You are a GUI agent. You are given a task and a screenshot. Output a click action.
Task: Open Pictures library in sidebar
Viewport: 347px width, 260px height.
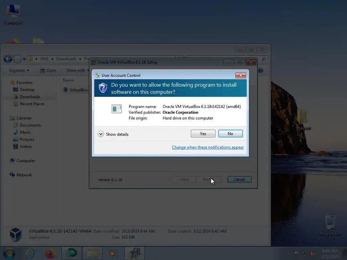pyautogui.click(x=27, y=139)
